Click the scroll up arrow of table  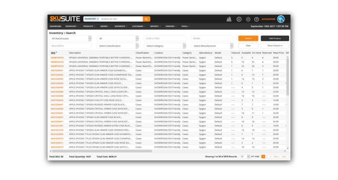coord(288,57)
